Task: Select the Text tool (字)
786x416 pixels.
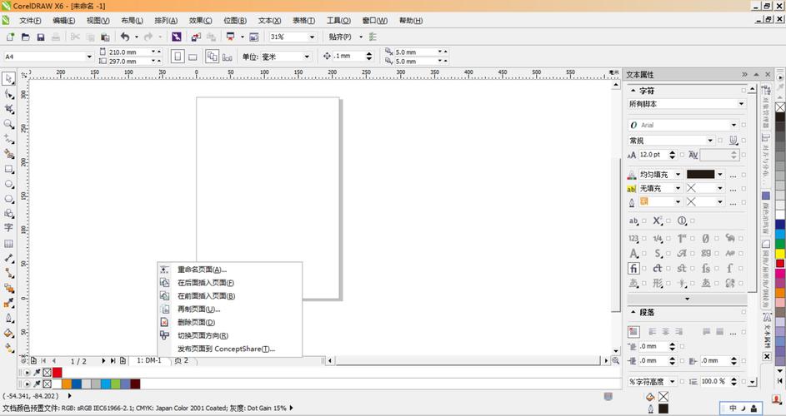Action: pyautogui.click(x=8, y=228)
